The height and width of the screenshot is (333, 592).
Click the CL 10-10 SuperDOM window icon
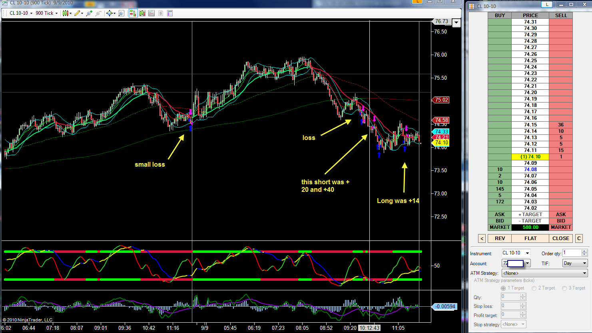point(472,6)
